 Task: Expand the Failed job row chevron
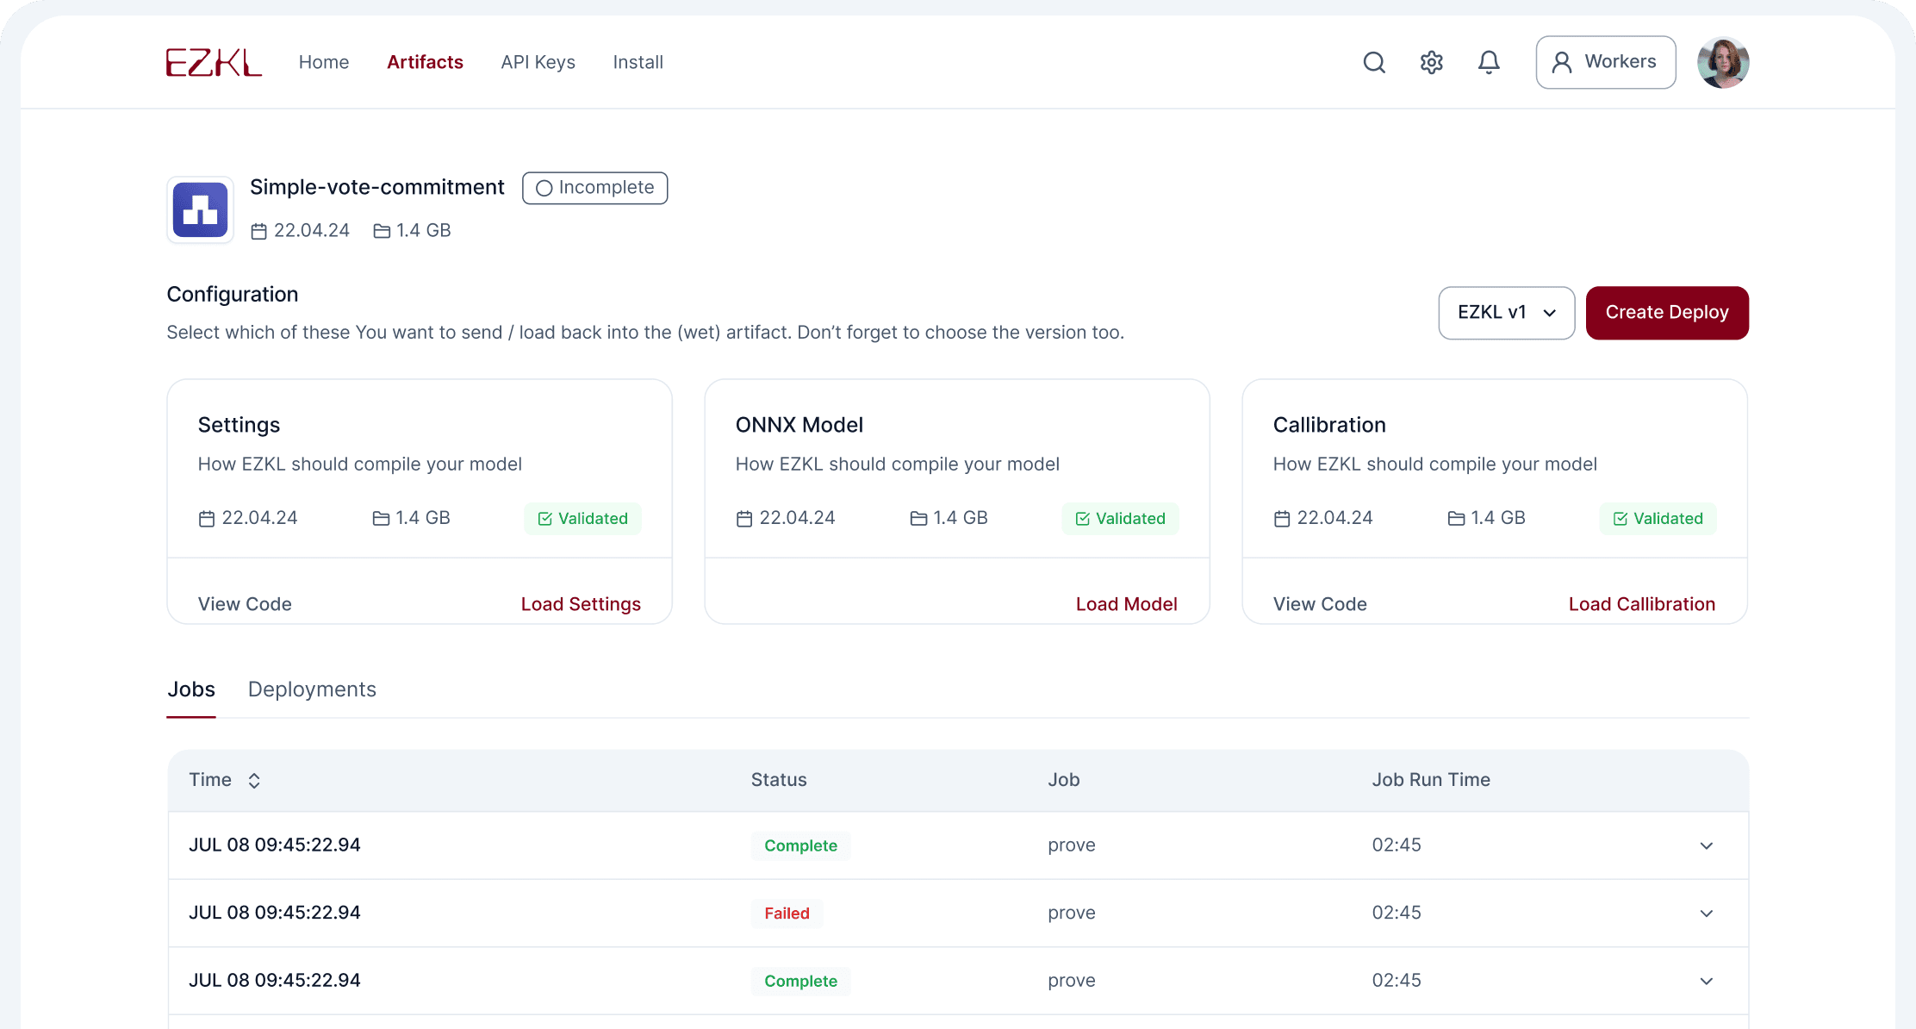pyautogui.click(x=1706, y=914)
